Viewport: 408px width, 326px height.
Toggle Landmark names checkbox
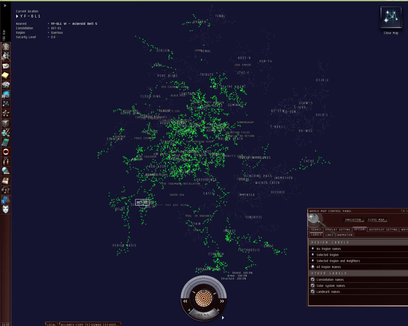(313, 292)
